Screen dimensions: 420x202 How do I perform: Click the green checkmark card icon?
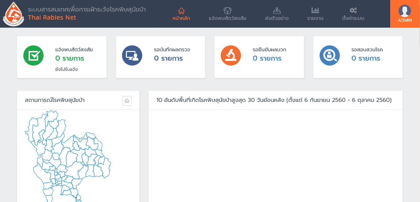coord(33,56)
